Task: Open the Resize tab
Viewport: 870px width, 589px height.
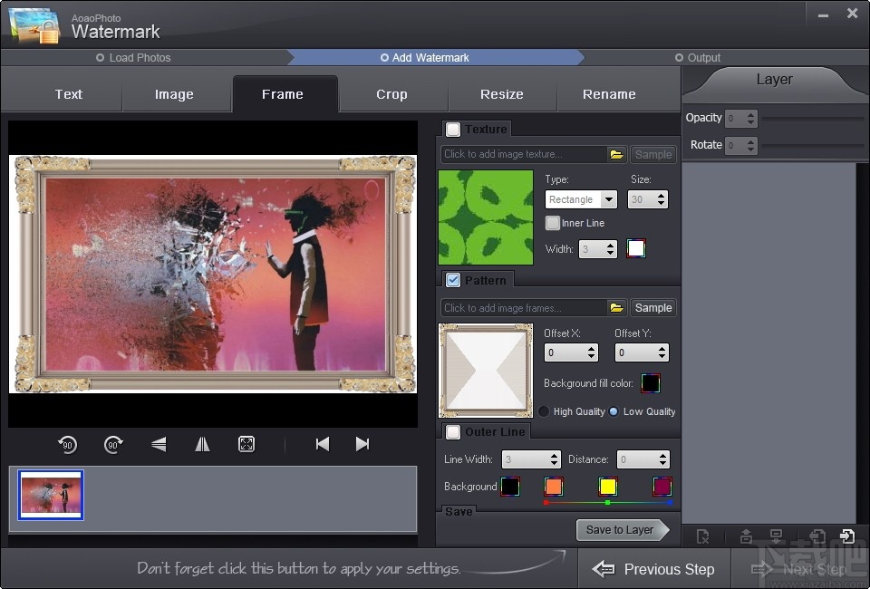Action: [501, 94]
